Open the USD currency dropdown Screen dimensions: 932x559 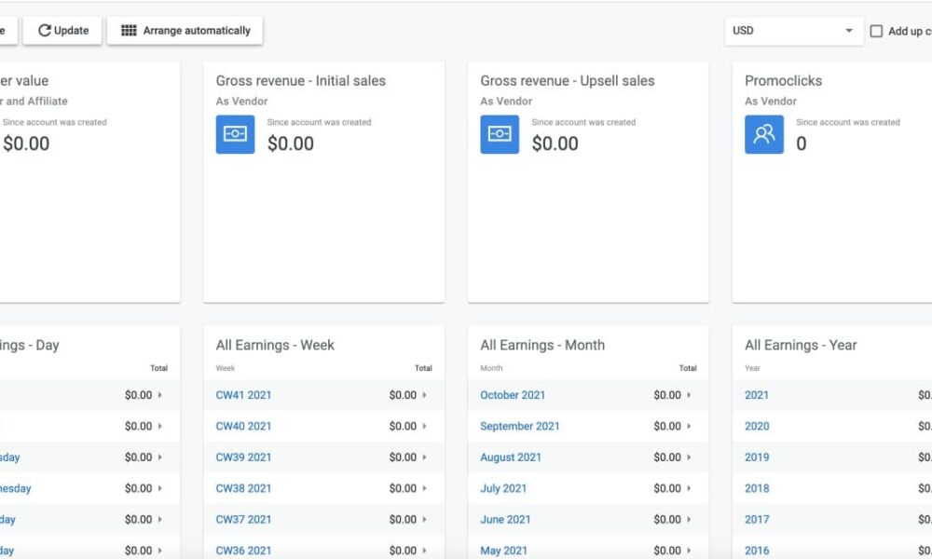793,31
